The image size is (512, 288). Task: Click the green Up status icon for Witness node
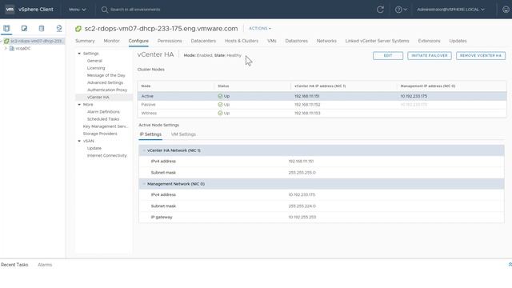(220, 113)
